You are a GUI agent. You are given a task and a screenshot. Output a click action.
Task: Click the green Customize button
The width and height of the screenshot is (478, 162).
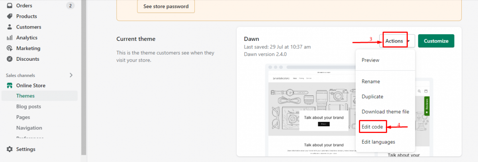point(436,41)
